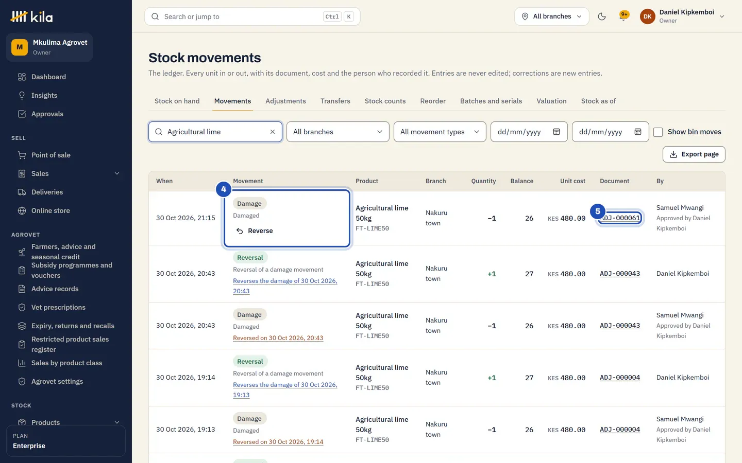Open All movement types dropdown
The image size is (742, 463).
(x=440, y=132)
